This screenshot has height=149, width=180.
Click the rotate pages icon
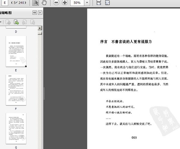(x=25, y=22)
